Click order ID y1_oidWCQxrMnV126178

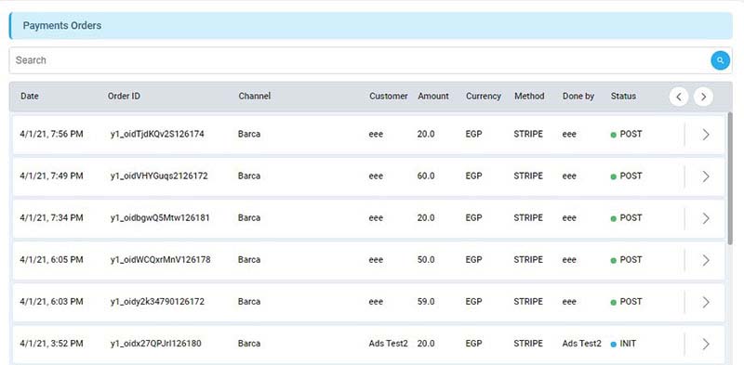(160, 260)
